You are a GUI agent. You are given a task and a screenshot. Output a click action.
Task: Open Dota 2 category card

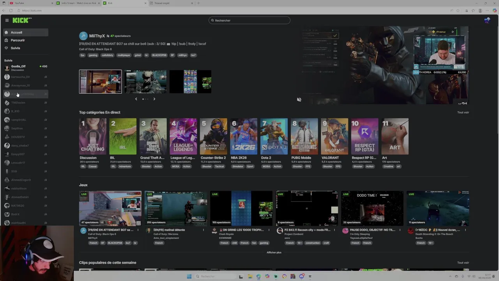[x=274, y=136]
